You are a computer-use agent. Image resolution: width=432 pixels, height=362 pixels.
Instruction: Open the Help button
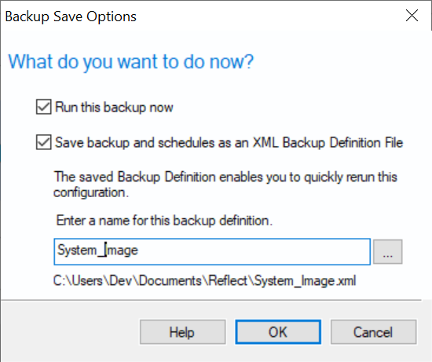[x=182, y=332]
